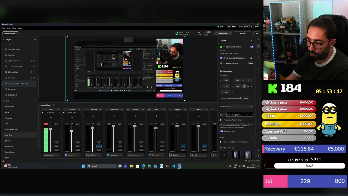This screenshot has width=348, height=196.
Task: Toggle visibility of the Elgato HD60 X layer
Action: click(34, 61)
